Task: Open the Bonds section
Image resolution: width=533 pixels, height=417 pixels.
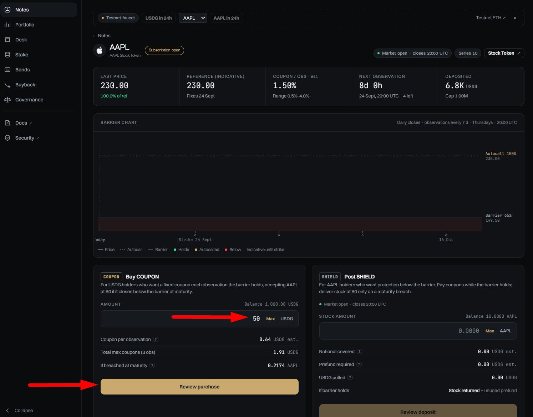Action: point(39,70)
